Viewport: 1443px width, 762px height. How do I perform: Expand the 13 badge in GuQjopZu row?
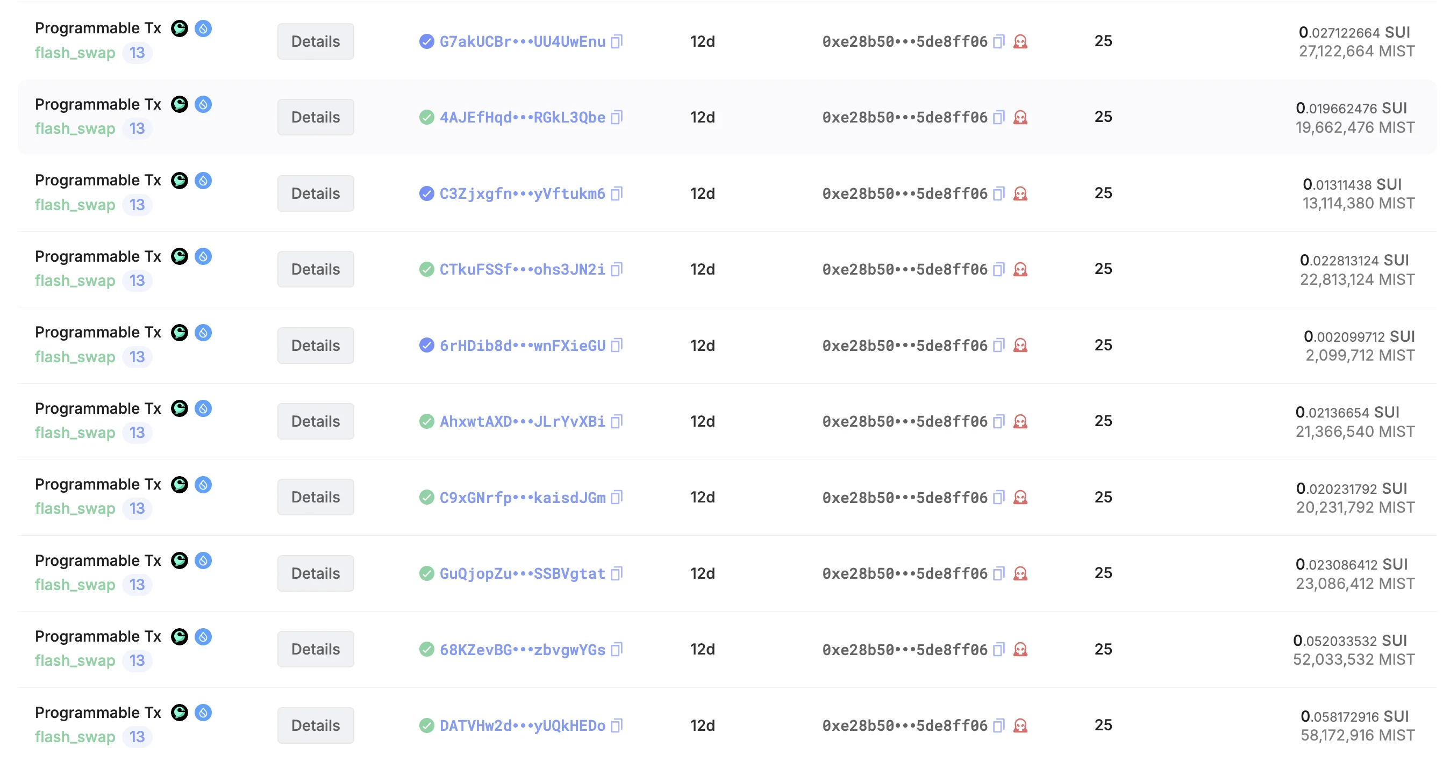point(137,585)
